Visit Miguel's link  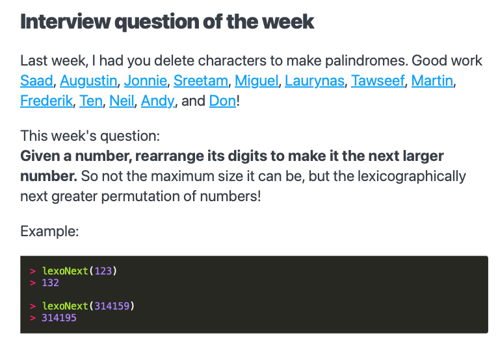pos(256,81)
